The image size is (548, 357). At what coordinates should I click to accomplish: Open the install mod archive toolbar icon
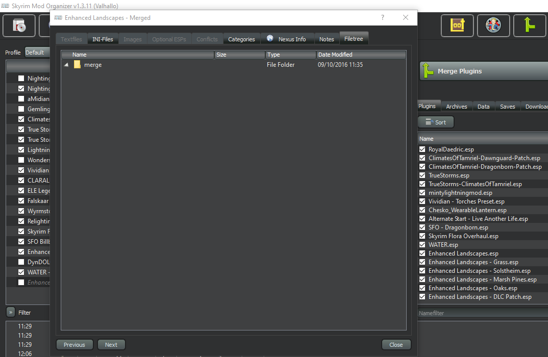click(19, 25)
